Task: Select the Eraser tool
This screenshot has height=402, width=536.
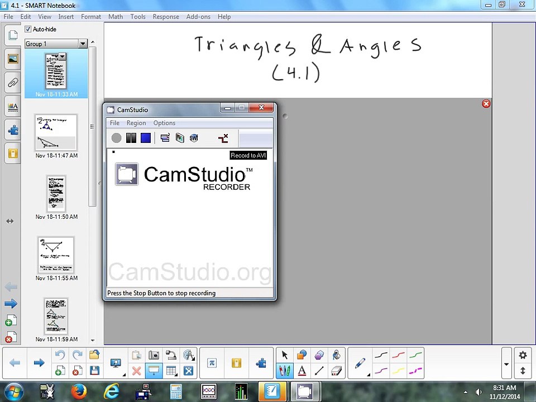Action: [x=336, y=371]
